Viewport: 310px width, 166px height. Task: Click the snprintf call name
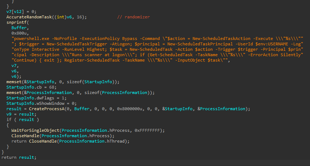17,22
